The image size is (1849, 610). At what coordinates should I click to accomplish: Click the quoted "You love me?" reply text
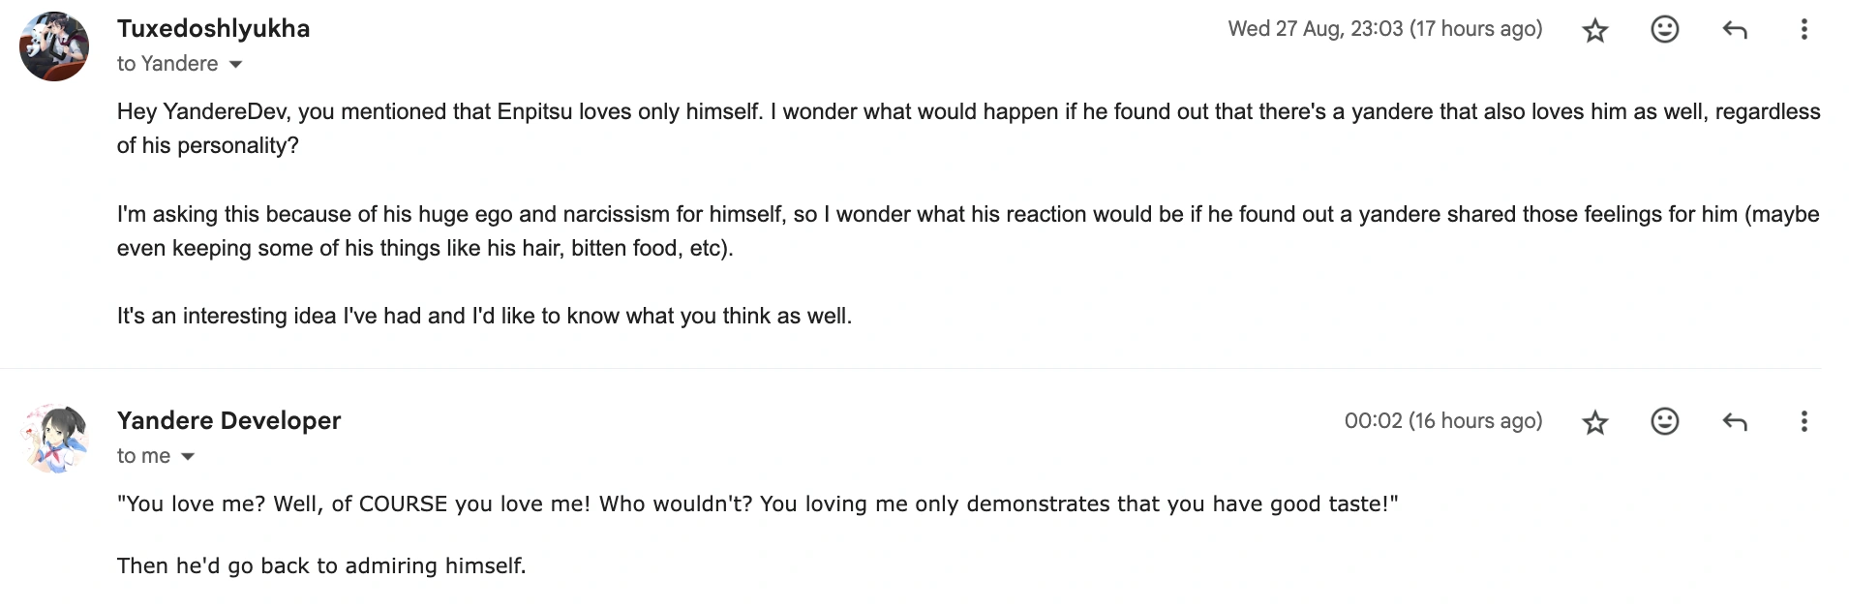click(757, 504)
